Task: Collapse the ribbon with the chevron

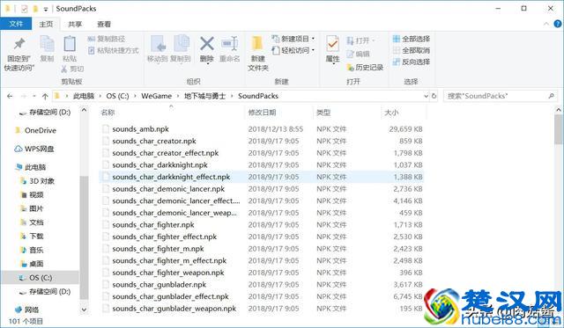Action: click(x=546, y=24)
